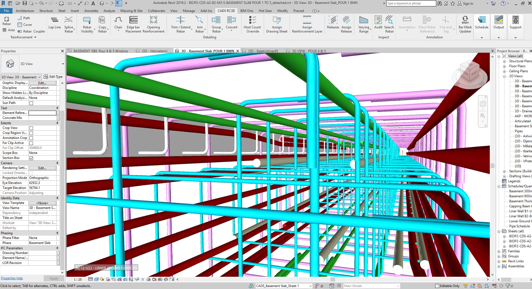
Task: Select the Rebar tool in Reinforcement panel
Action: 7,21
